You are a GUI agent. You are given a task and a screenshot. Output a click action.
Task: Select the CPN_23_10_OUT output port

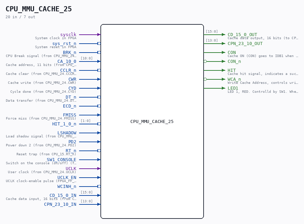245,43
